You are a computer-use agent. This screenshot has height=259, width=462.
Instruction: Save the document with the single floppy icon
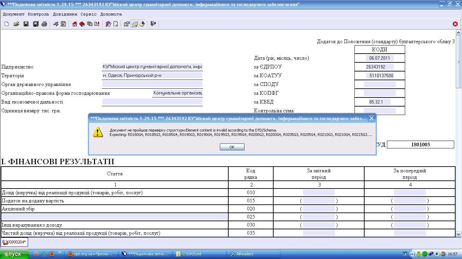click(x=26, y=24)
